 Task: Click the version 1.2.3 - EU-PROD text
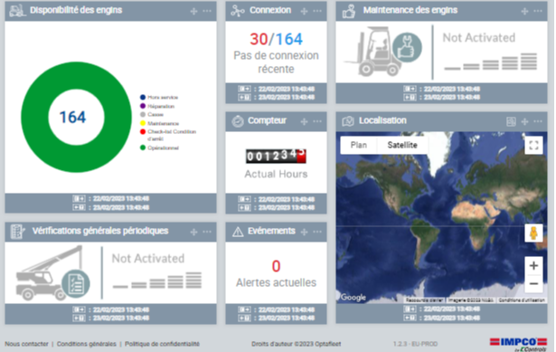tap(415, 344)
